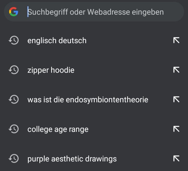Focus the Suchbegriff oder Webadresse eingeben field
188x171 pixels.
94,12
